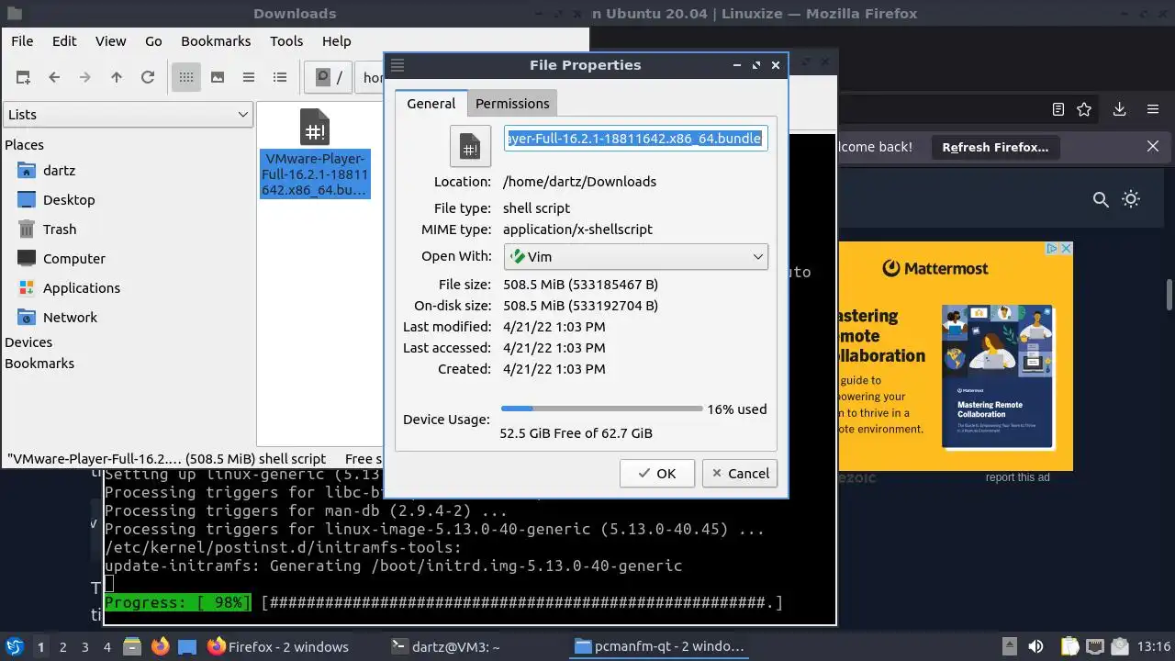
Task: Close the ad with X icon
Action: 1066,249
